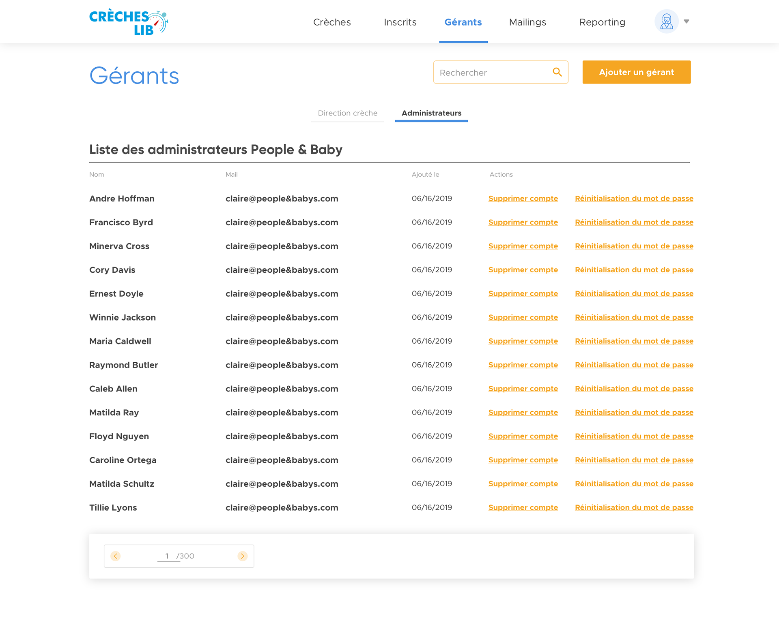Delete Ernest Doyle's account

523,294
